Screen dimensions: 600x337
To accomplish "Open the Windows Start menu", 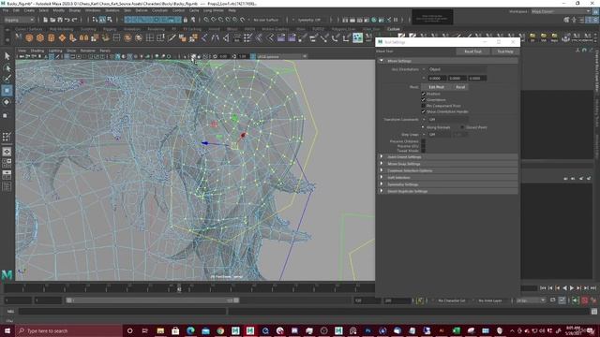I will tap(7, 330).
